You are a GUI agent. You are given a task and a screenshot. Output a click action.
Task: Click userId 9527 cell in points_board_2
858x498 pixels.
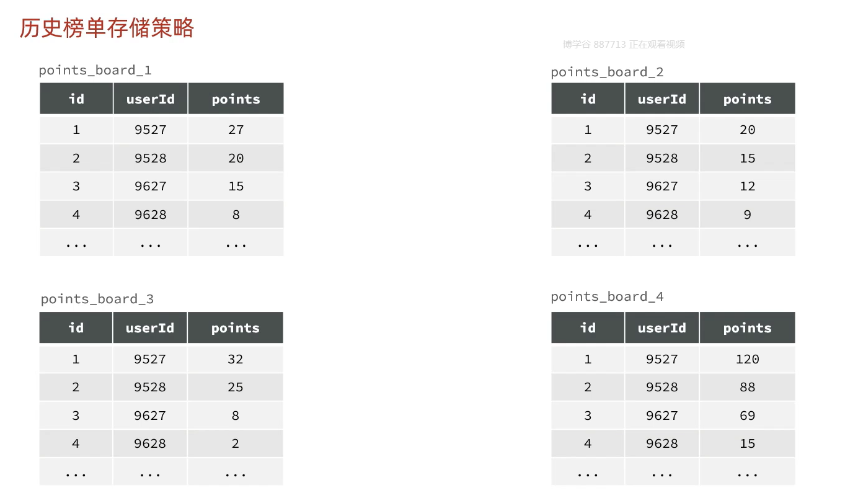[x=661, y=130]
